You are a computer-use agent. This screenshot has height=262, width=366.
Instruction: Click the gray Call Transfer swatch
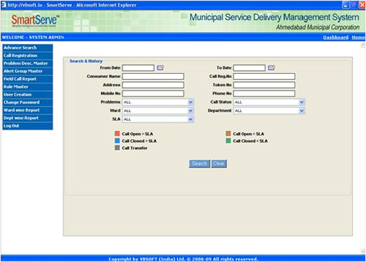click(117, 148)
